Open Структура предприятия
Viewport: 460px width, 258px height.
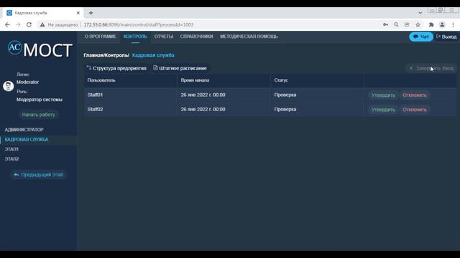point(116,68)
